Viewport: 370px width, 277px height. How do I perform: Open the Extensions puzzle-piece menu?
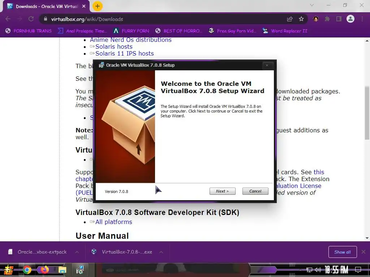327,19
